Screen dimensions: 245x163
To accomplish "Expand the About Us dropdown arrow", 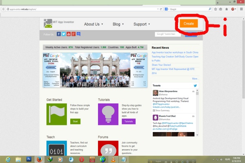I will [x=102, y=24].
